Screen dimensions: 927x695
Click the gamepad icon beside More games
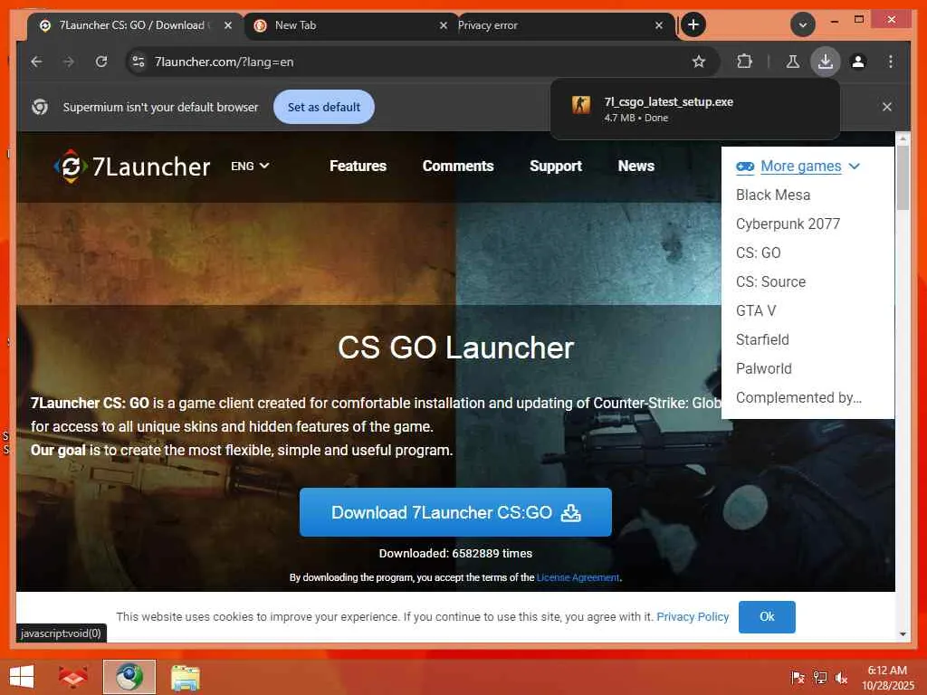click(x=745, y=167)
